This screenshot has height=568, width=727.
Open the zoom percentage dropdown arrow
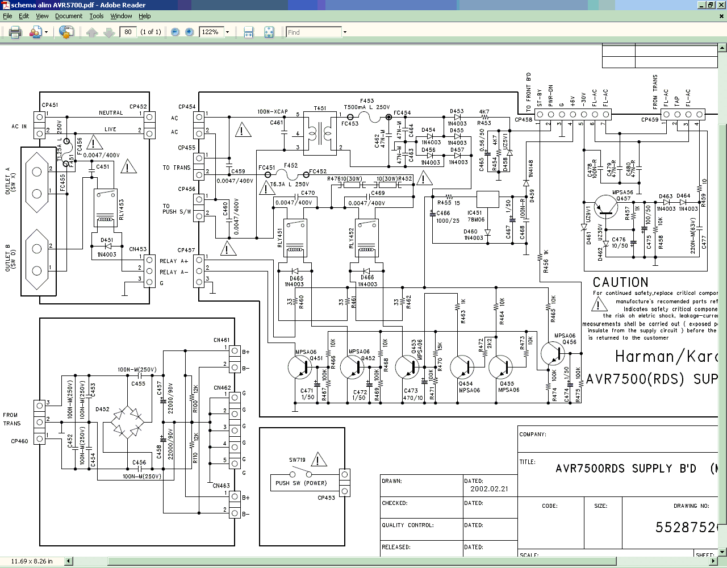(227, 32)
